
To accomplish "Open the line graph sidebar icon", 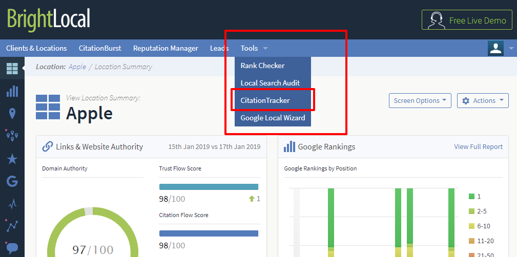I will pos(12,226).
